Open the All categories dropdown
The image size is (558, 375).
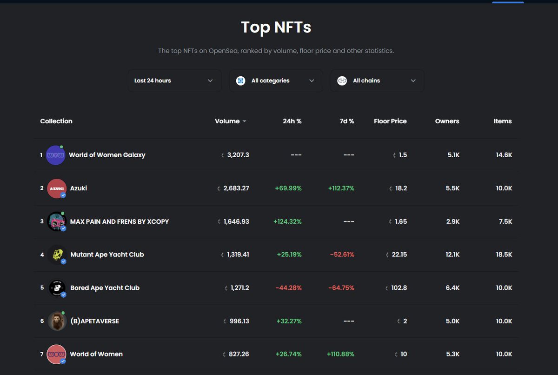[x=276, y=80]
